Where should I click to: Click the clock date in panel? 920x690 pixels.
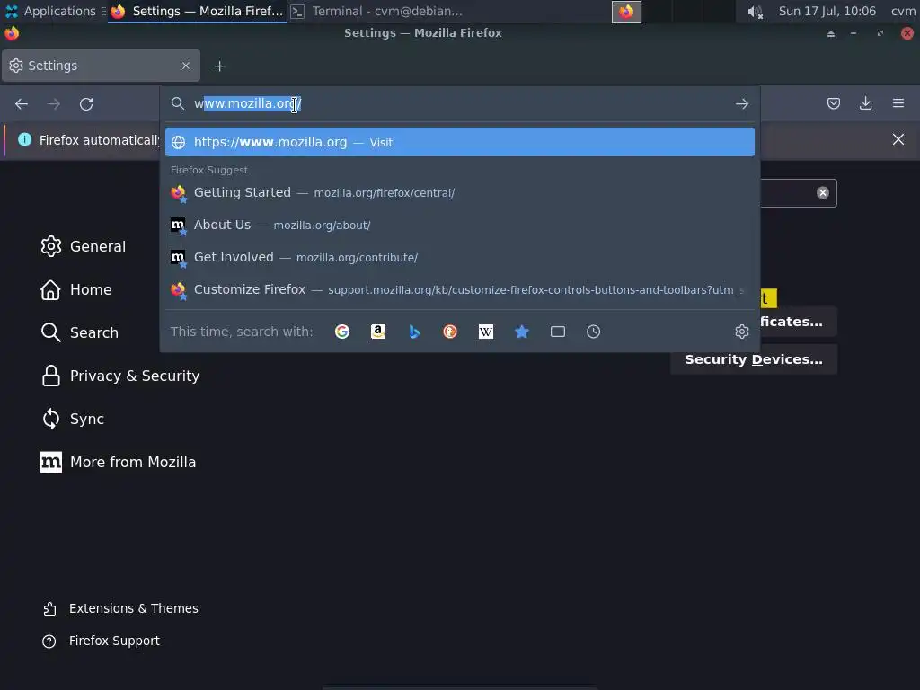tap(827, 11)
